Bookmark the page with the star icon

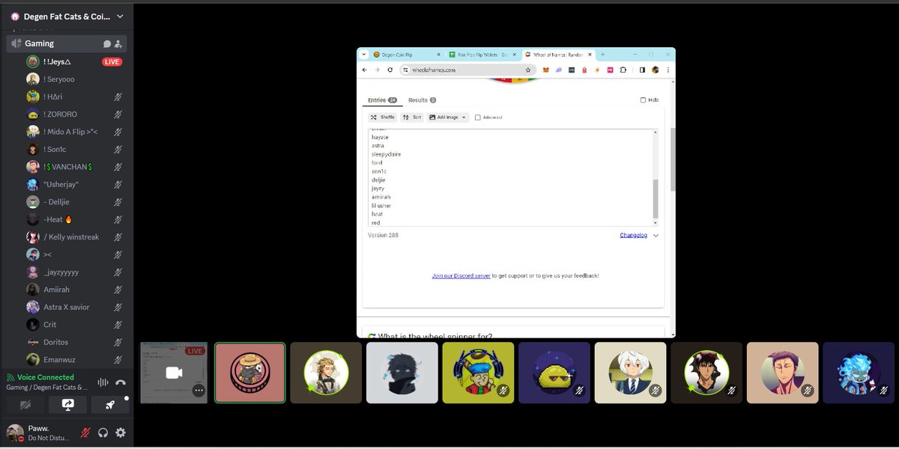coord(528,70)
